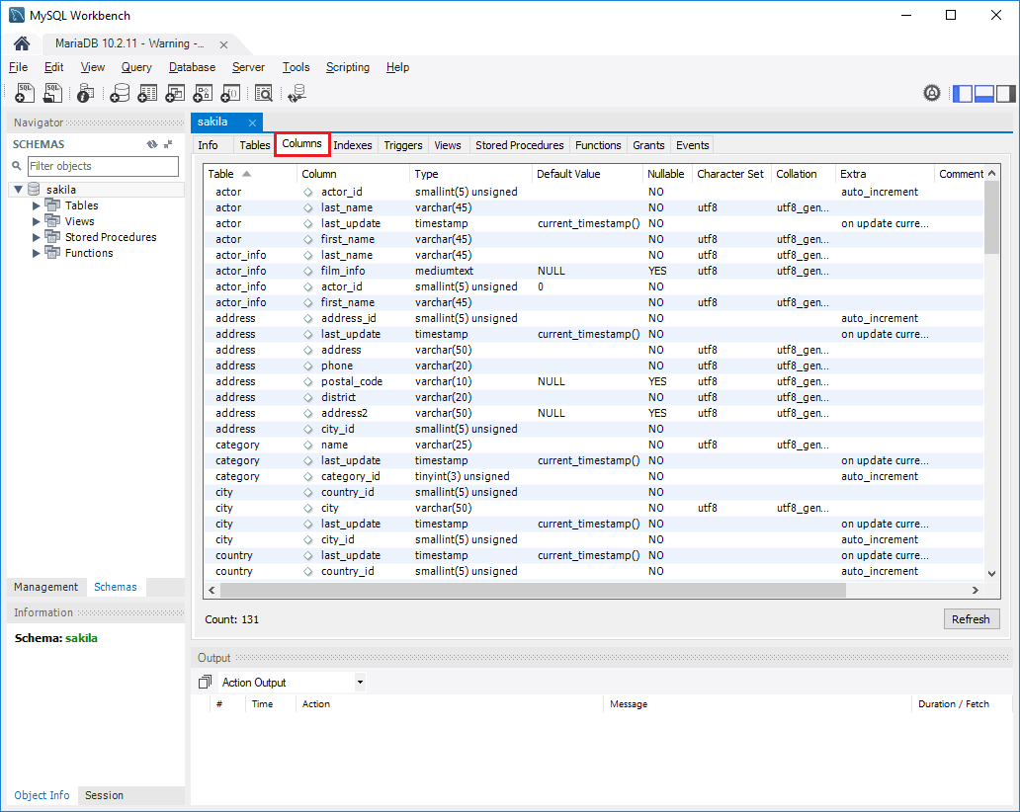Click the Refresh button
1020x812 pixels.
(971, 618)
